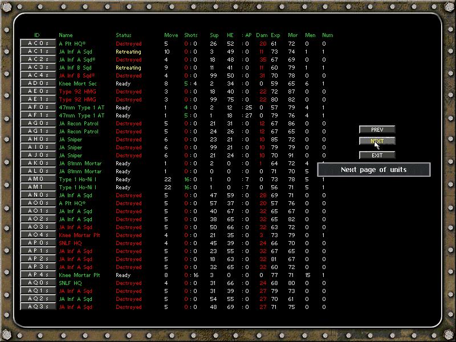Click the 'Knee Mort Sec' unit name
Screen dimensions: 456x342
78,84
